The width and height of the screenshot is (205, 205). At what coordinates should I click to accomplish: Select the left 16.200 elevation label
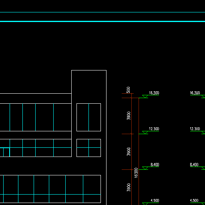(x=154, y=93)
